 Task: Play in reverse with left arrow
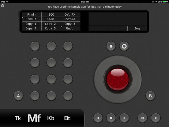(98, 118)
